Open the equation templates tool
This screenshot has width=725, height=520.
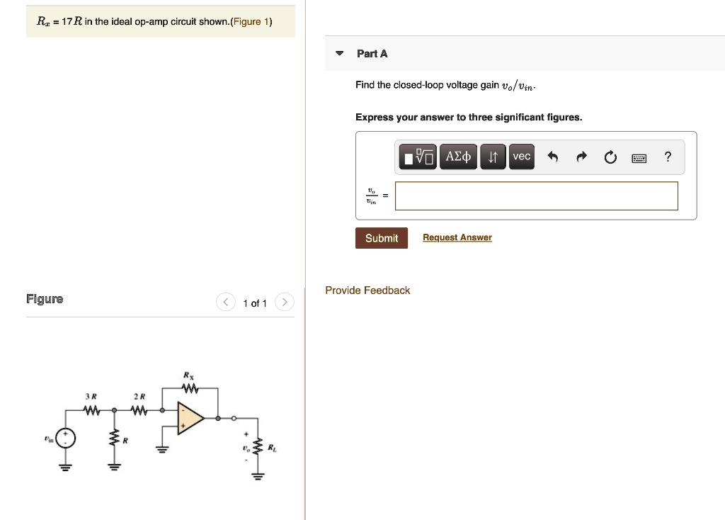click(x=418, y=157)
